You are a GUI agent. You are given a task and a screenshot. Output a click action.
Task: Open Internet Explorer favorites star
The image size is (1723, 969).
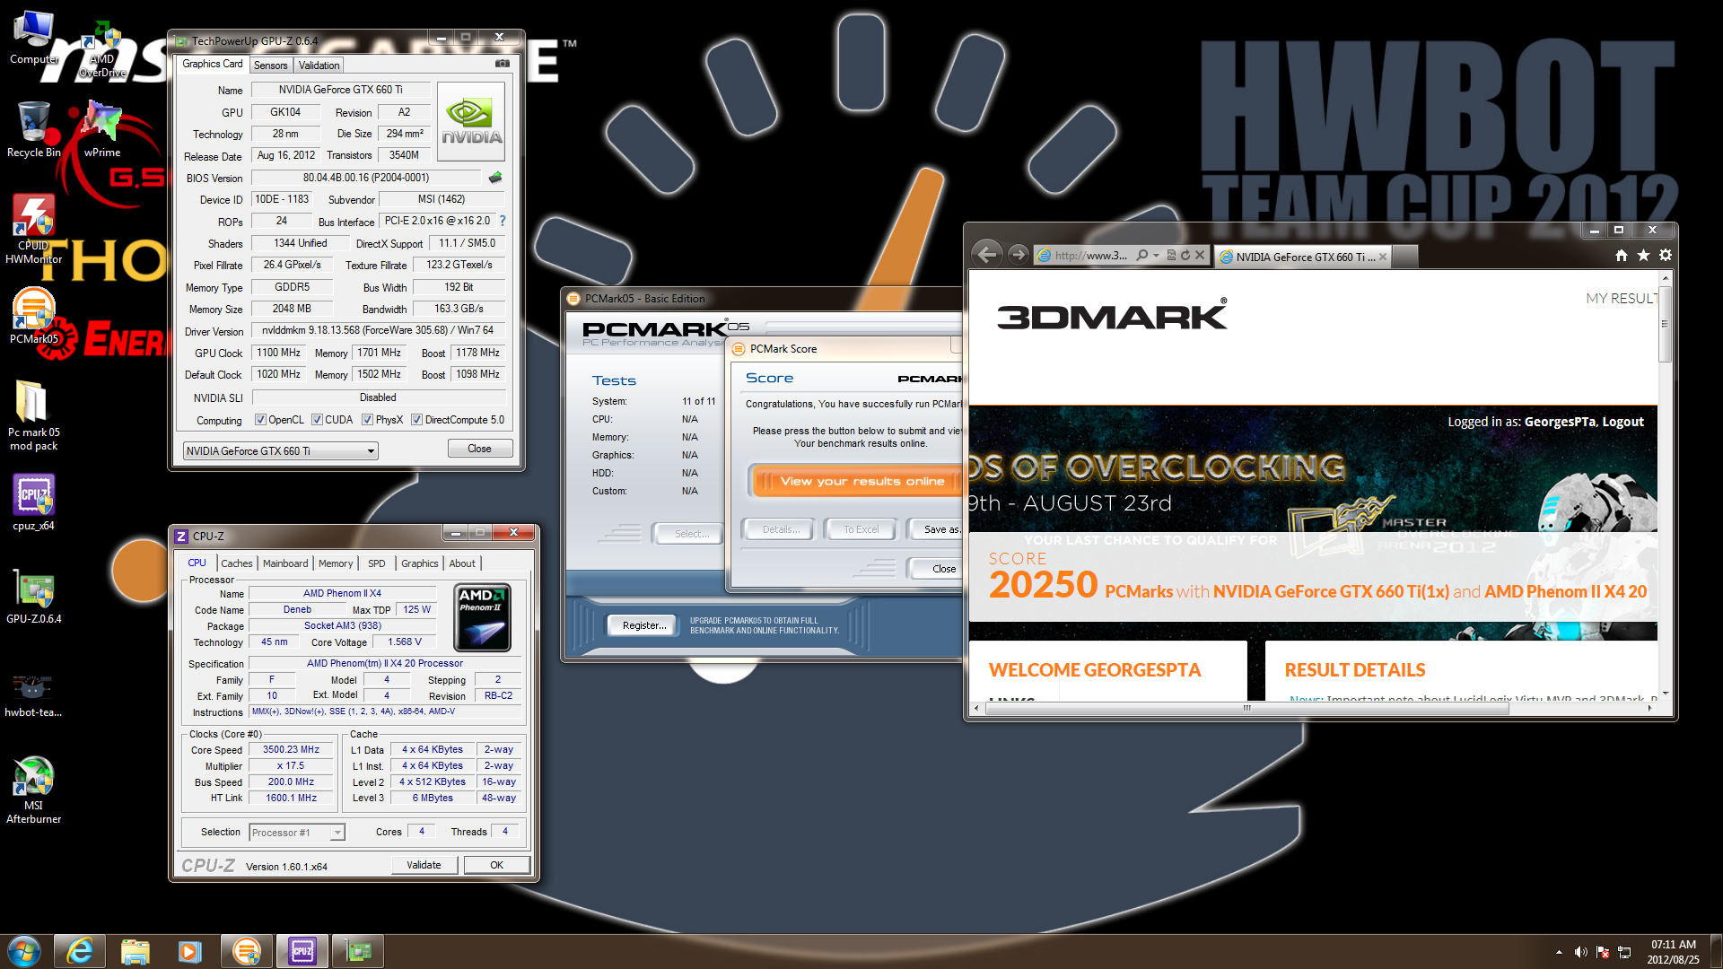1643,256
